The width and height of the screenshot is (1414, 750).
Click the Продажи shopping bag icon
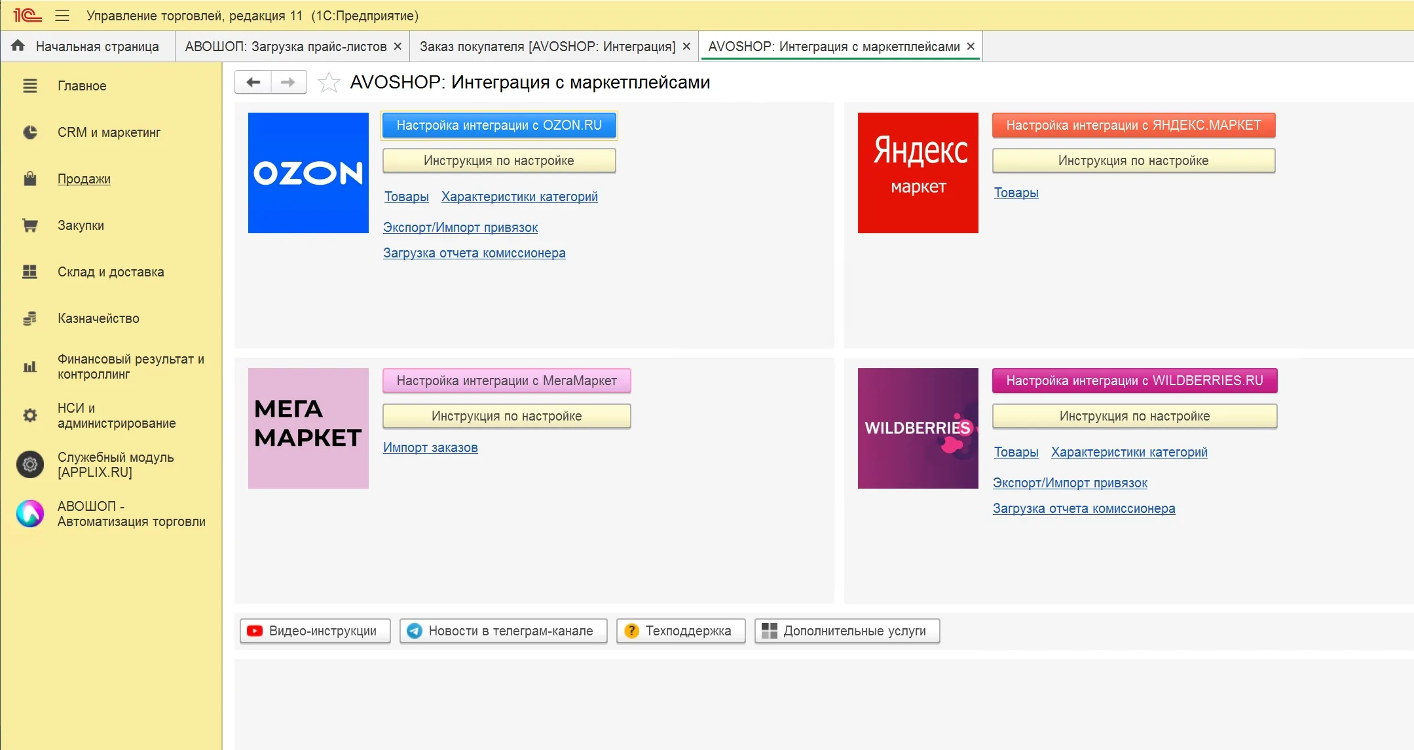[30, 179]
